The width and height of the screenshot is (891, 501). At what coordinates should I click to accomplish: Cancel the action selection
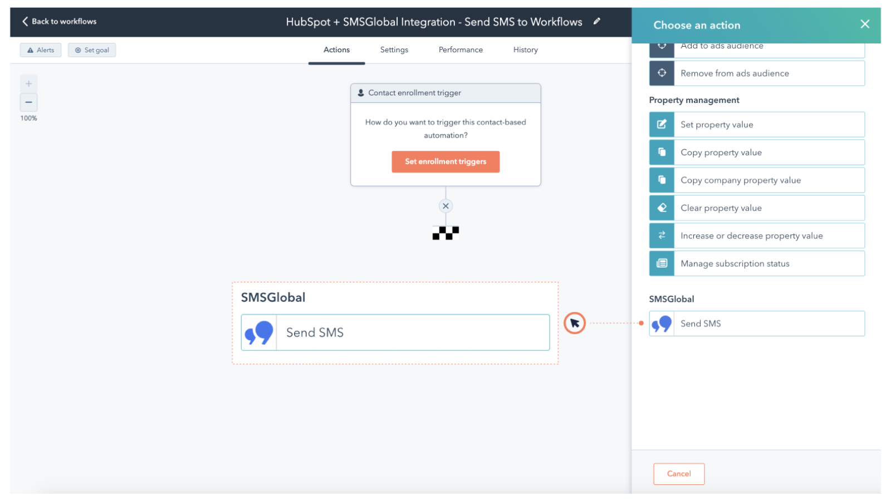click(679, 474)
